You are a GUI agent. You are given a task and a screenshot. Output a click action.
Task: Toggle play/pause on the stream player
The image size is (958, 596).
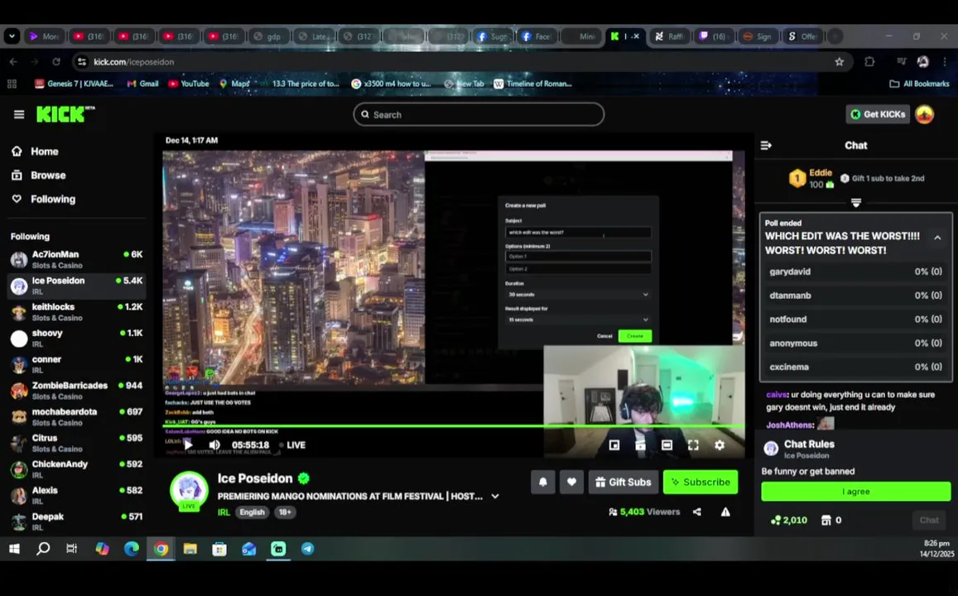pyautogui.click(x=188, y=445)
